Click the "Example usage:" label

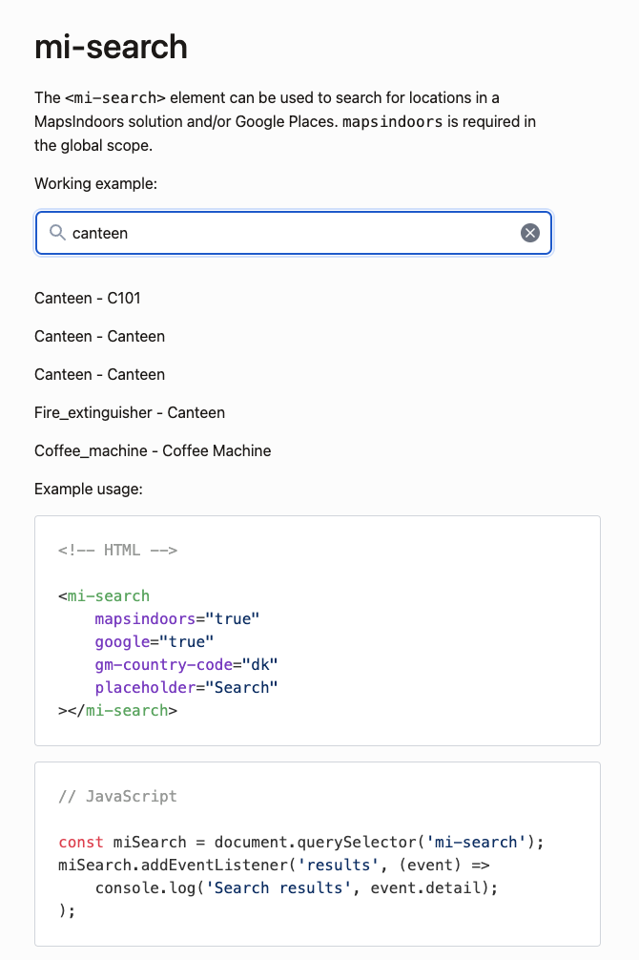(x=88, y=489)
